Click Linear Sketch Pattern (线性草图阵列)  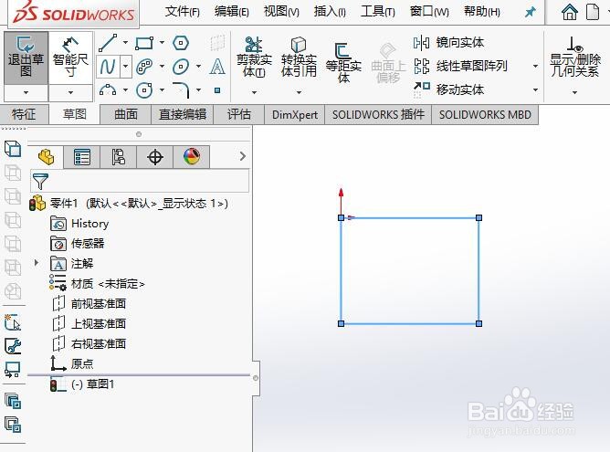[460, 66]
